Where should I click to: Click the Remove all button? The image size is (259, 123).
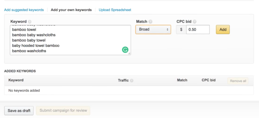238,81
